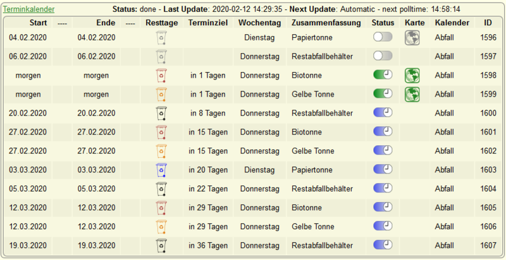The height and width of the screenshot is (260, 506).
Task: Open the green map globe for ID 1599
Action: pos(412,94)
